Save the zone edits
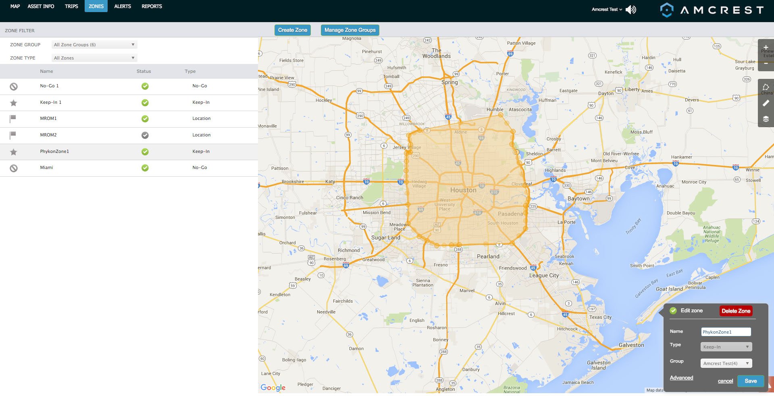Screen dimensions: 774x396 pyautogui.click(x=751, y=381)
